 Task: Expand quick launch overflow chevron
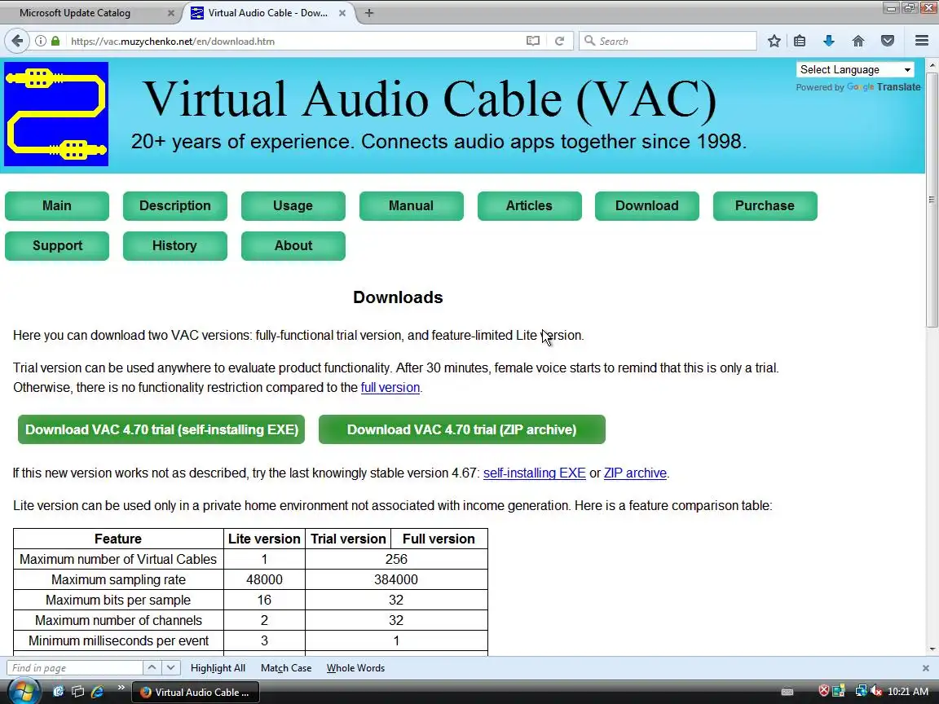[x=121, y=687]
